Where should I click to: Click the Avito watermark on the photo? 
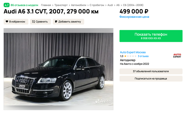tap(103, 101)
